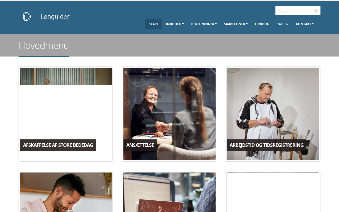
Task: Click the search magnifier icon
Action: (315, 11)
